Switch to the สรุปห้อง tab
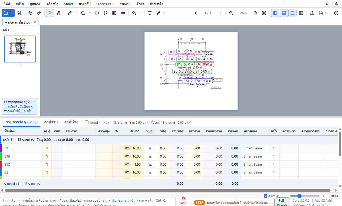Viewport: 342px width, 206px height. click(71, 122)
